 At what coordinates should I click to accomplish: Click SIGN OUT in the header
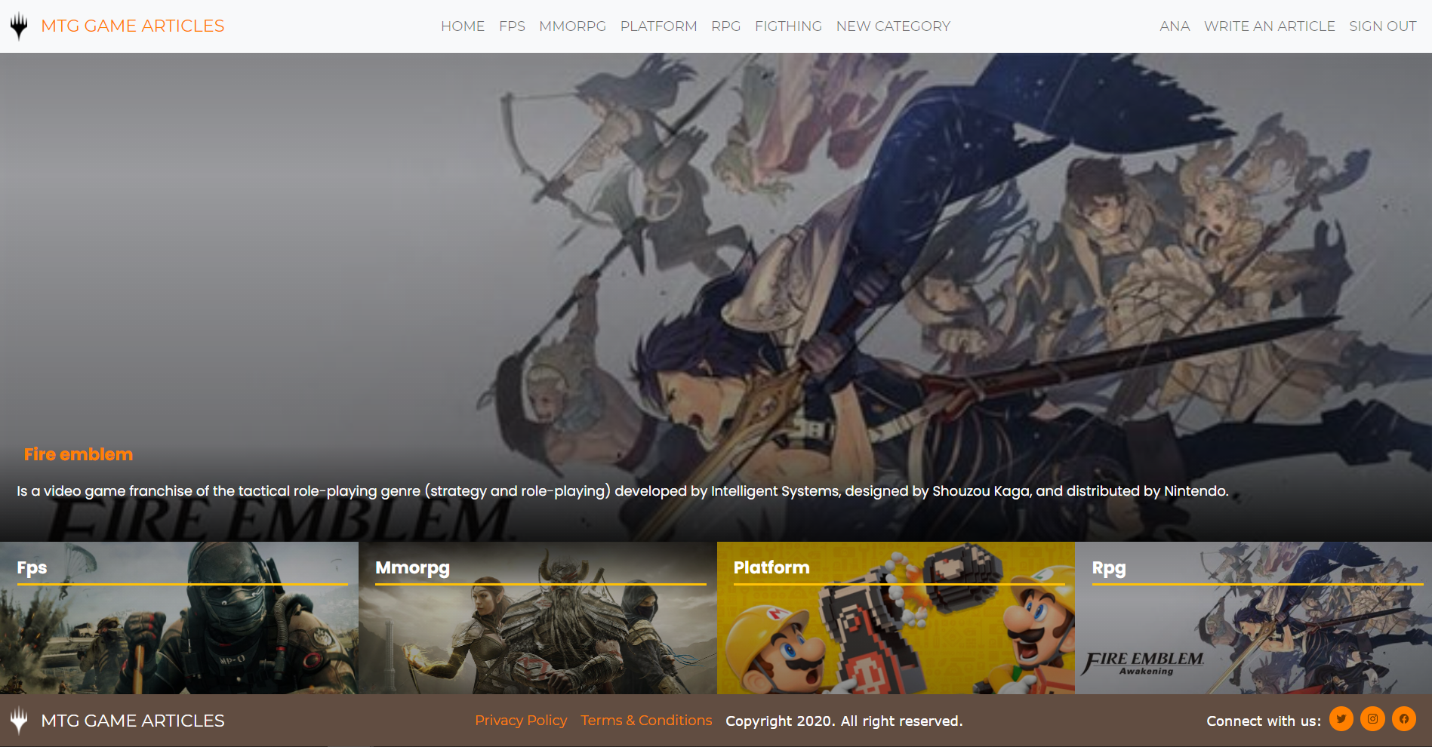1382,26
